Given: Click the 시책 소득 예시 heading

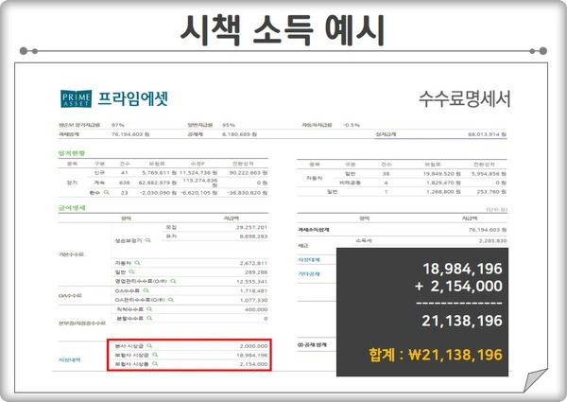Looking at the screenshot, I should click(283, 30).
